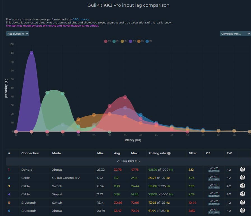251x216 pixels.
Task: Click the Min. column header
Action: [100, 153]
